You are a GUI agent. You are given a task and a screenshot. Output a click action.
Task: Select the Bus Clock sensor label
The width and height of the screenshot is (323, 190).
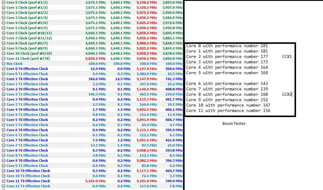pyautogui.click(x=14, y=63)
